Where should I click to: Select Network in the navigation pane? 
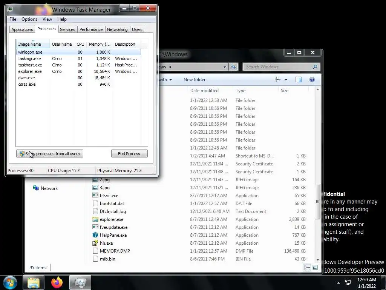click(45, 188)
